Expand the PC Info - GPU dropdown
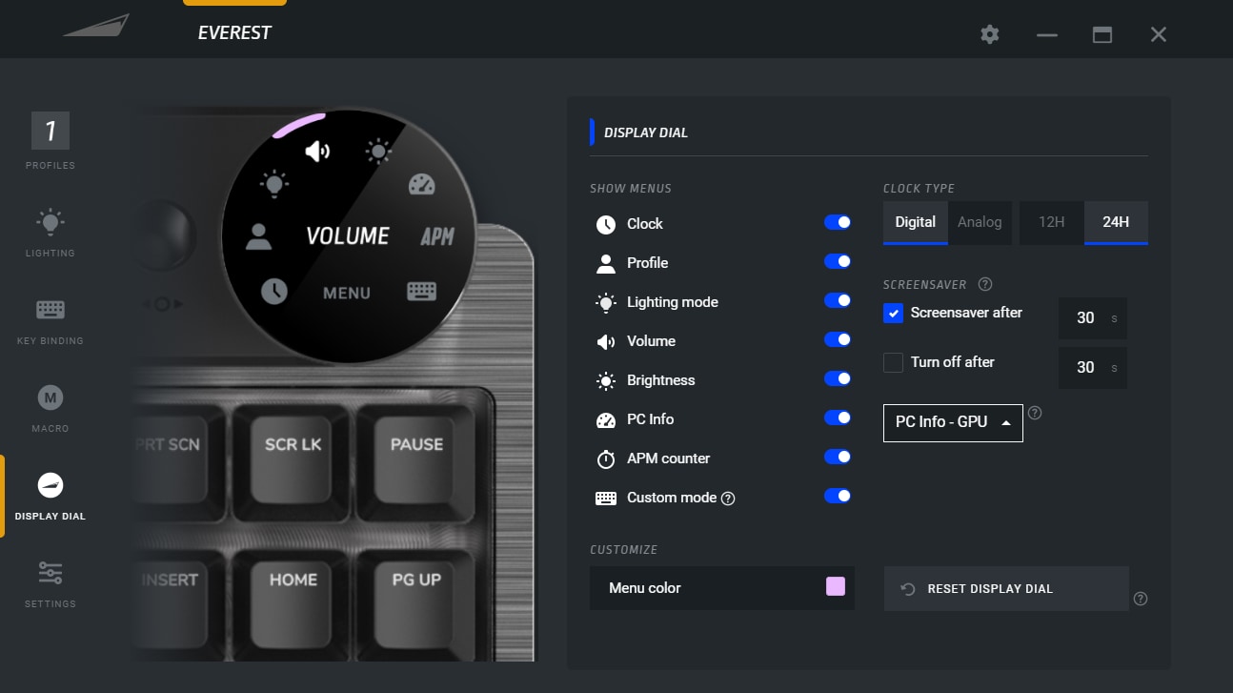This screenshot has height=693, width=1233. (952, 422)
